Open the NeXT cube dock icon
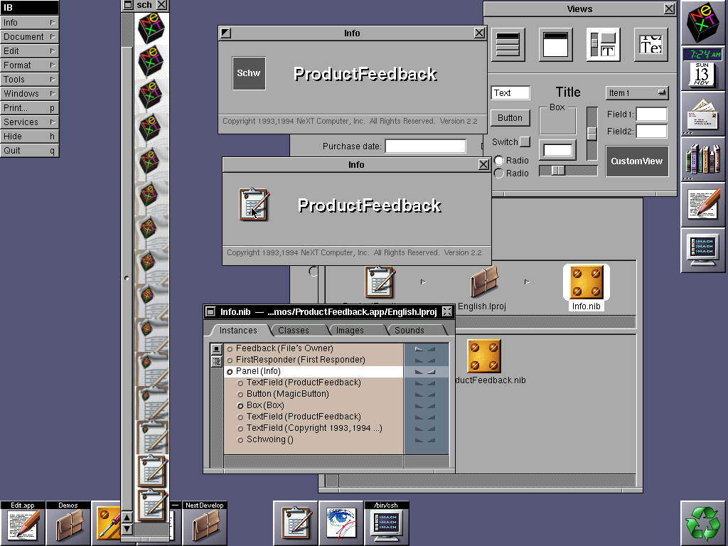Viewport: 728px width, 546px height. [702, 23]
